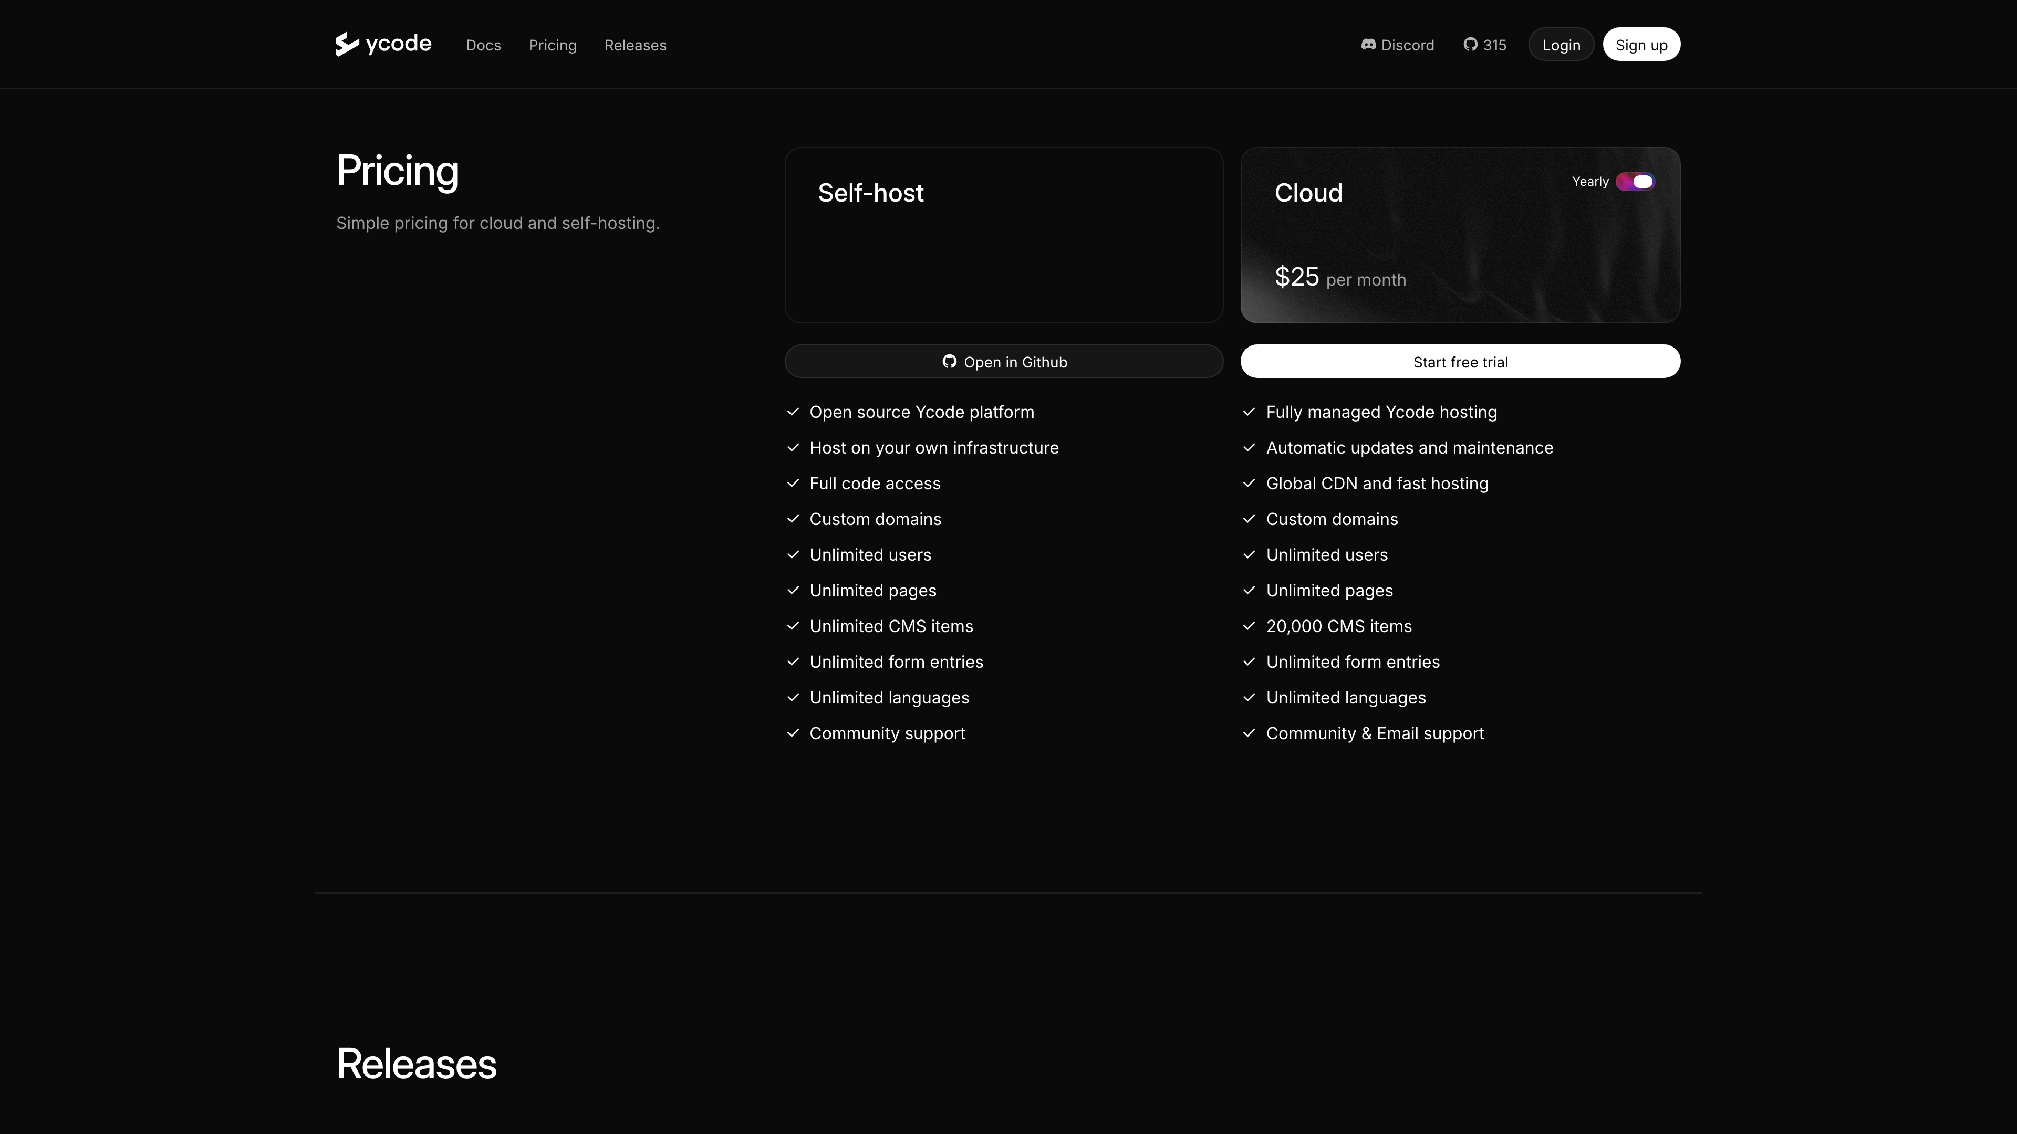Click checkmark beside Community support
The width and height of the screenshot is (2017, 1134).
[793, 733]
